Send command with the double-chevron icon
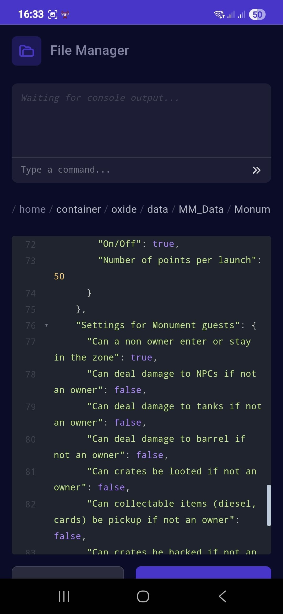283x614 pixels. (256, 170)
